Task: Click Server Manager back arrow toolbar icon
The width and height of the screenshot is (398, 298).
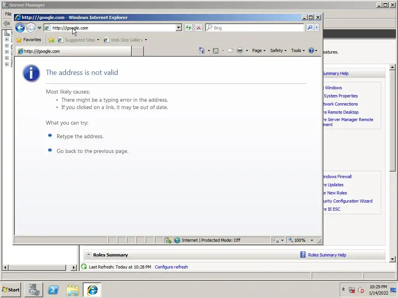Action: pyautogui.click(x=7, y=23)
